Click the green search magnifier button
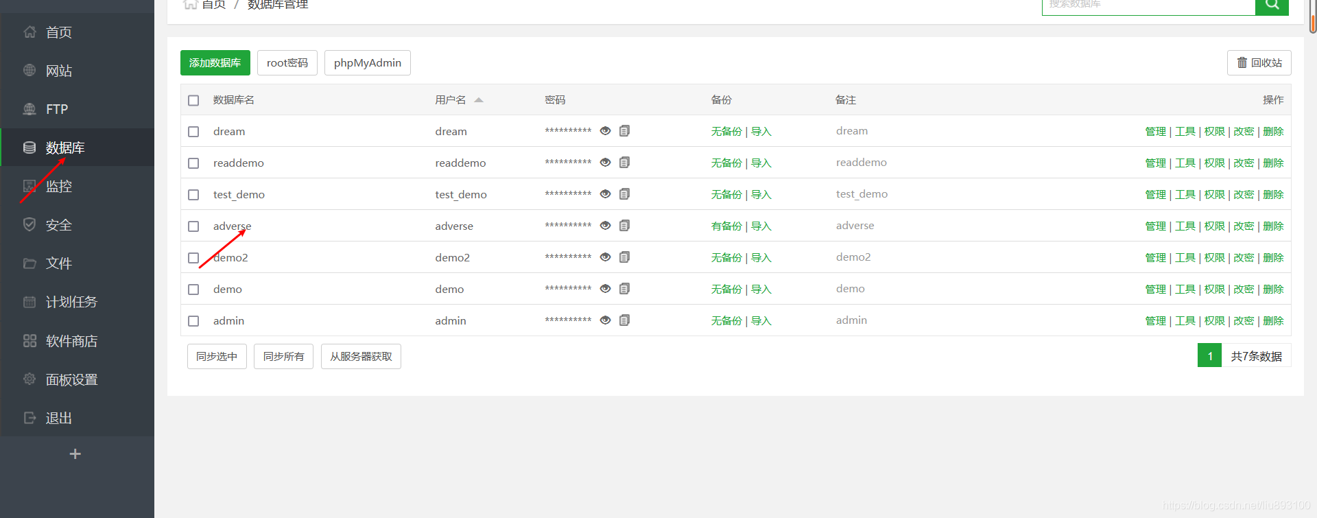The width and height of the screenshot is (1317, 518). 1272,5
